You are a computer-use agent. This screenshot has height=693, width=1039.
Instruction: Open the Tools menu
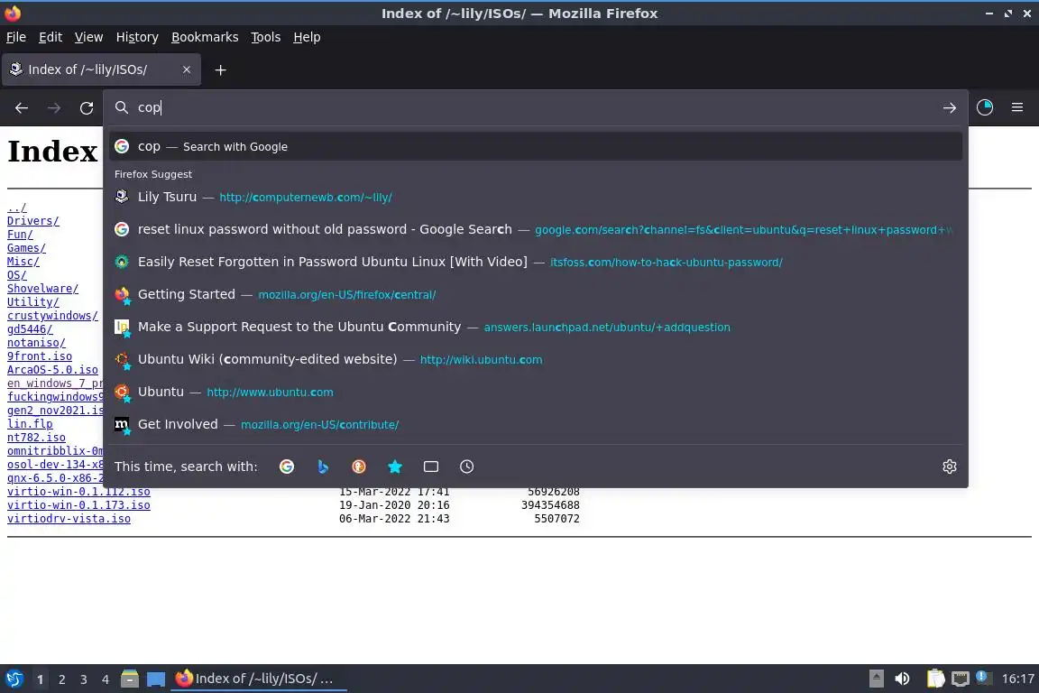(266, 37)
